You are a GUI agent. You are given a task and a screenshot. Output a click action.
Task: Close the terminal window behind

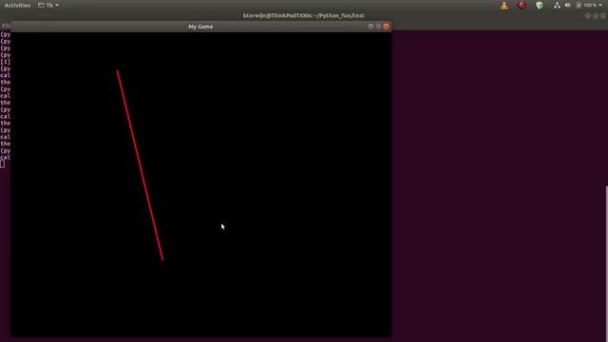[x=603, y=16]
